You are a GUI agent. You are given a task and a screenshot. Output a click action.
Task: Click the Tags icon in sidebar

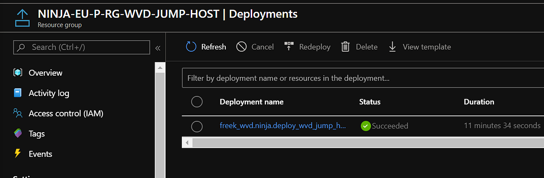[x=18, y=134]
